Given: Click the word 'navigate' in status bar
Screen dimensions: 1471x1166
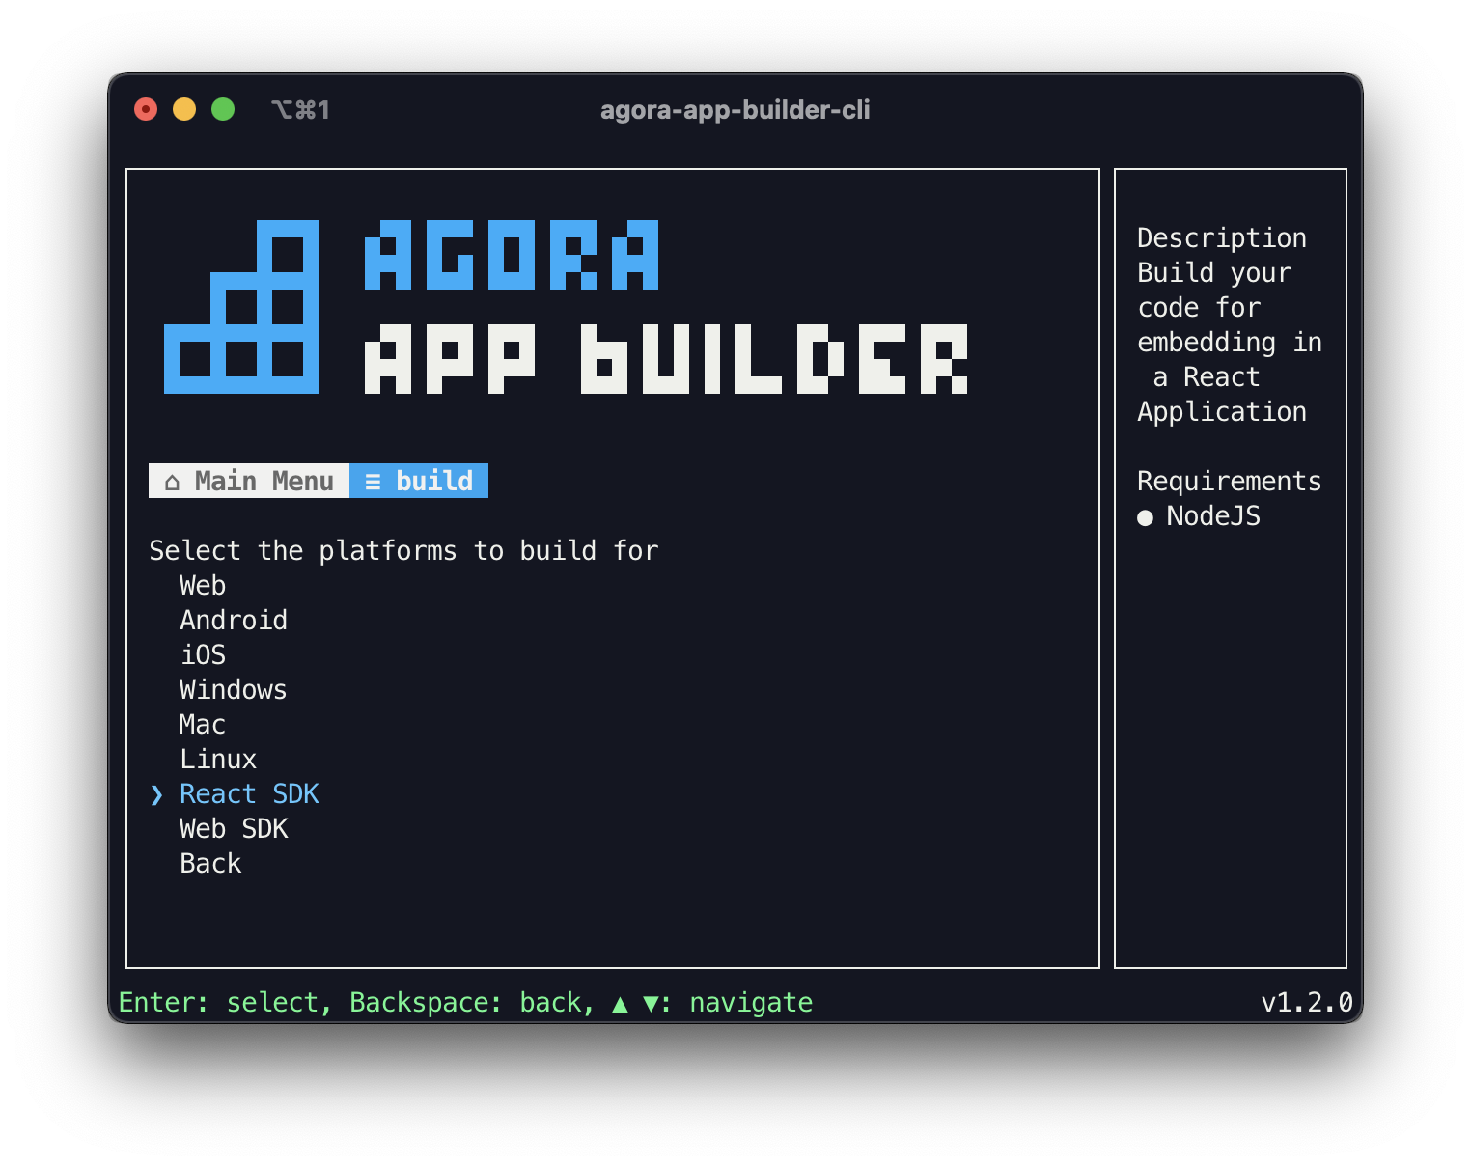Looking at the screenshot, I should pos(751,1003).
